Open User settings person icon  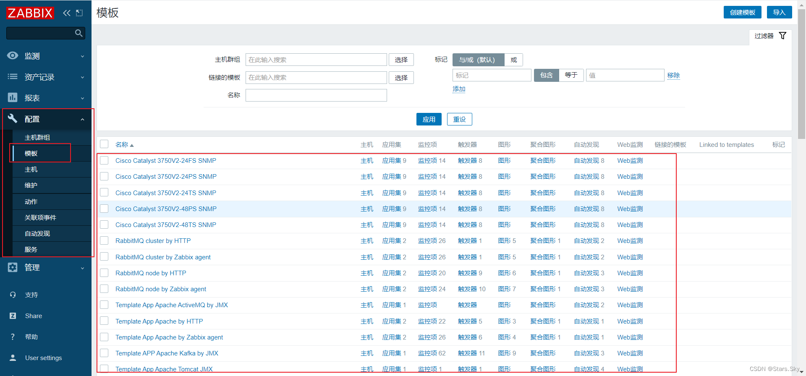point(13,358)
